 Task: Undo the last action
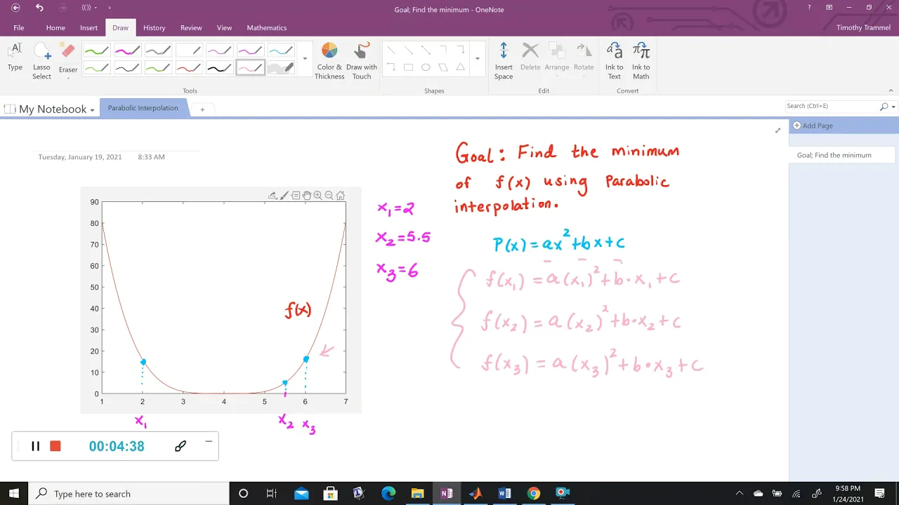click(39, 8)
